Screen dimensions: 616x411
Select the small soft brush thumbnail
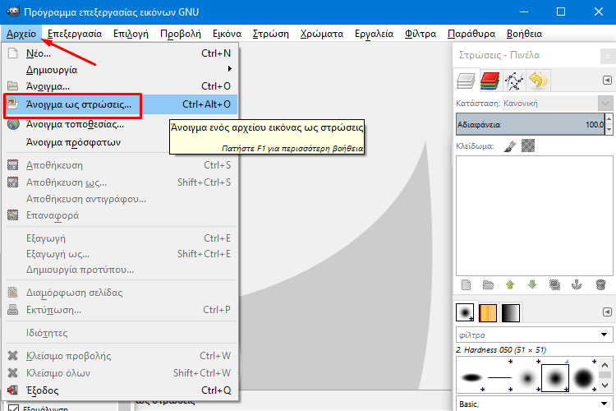click(527, 378)
